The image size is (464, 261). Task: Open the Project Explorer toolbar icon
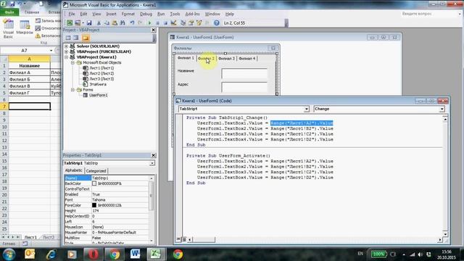pos(183,22)
